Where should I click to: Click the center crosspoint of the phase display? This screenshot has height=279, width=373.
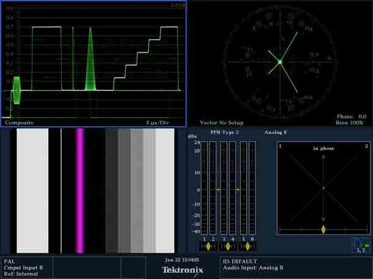324,188
